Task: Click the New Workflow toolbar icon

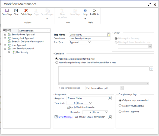Action: click(x=62, y=11)
